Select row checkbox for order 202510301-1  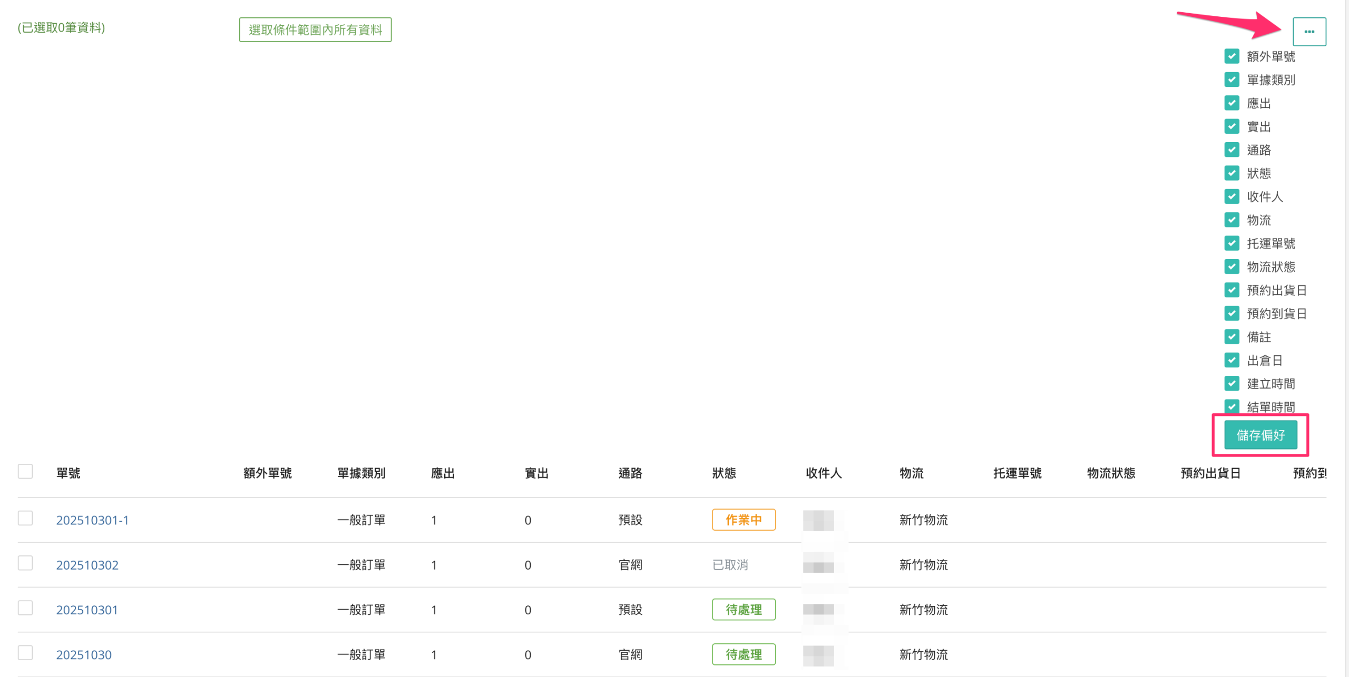(x=25, y=518)
